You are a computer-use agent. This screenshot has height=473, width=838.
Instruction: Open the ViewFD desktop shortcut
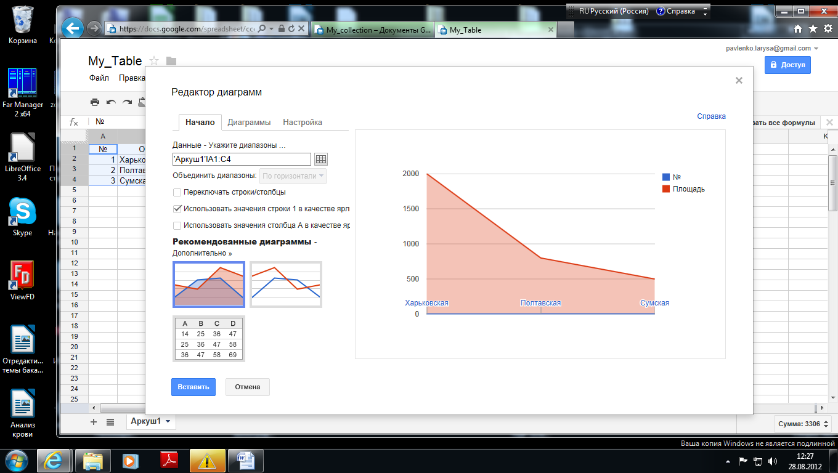pyautogui.click(x=23, y=281)
